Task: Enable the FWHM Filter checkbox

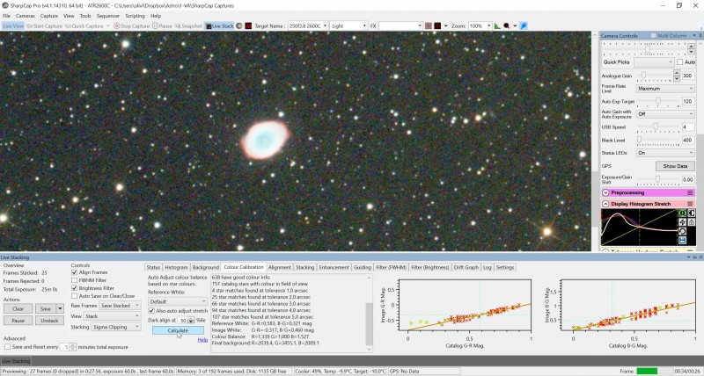Action: coord(75,280)
